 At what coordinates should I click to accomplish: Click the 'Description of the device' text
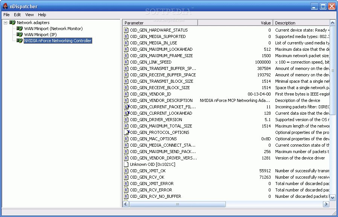click(x=298, y=100)
